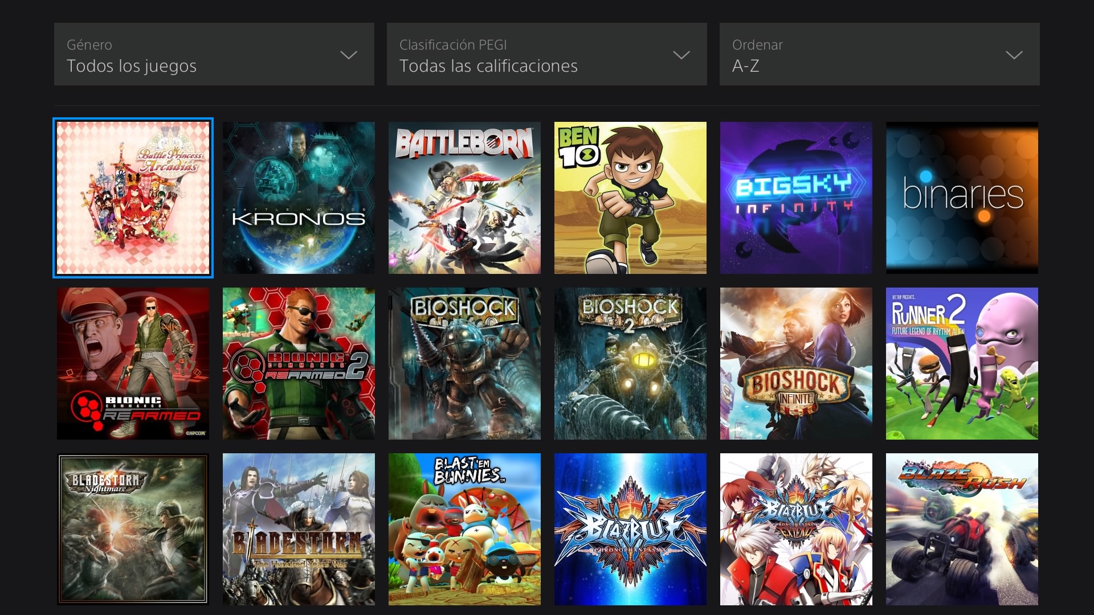The height and width of the screenshot is (615, 1094).
Task: Open Bladestorm The Hundred Years' War tile
Action: tap(299, 529)
